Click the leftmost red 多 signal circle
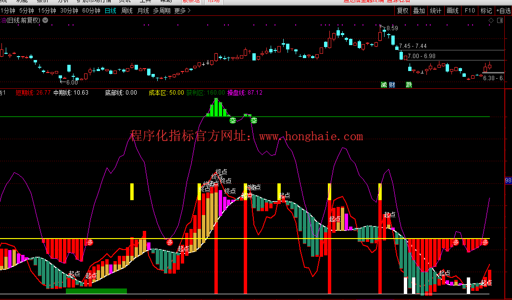The image size is (512, 300). click(x=89, y=242)
